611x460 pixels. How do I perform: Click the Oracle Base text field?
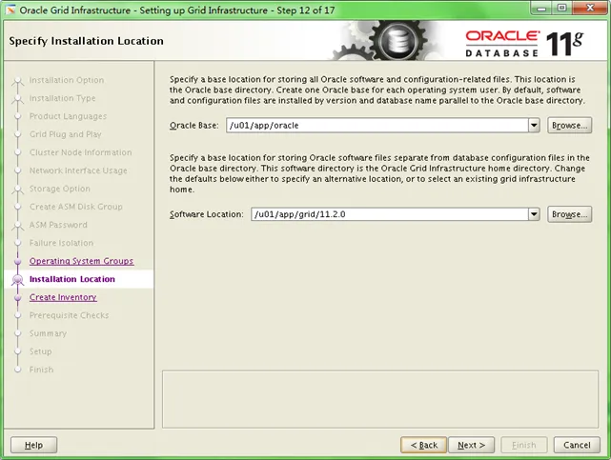[x=377, y=126]
